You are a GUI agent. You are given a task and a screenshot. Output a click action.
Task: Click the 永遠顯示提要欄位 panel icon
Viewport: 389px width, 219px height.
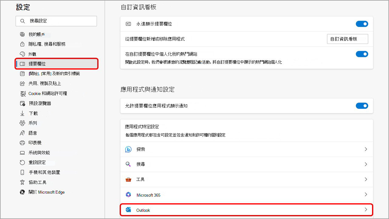128,24
